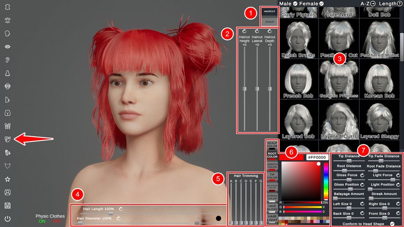Choose the French Bob haircut
404x227 pixels.
click(298, 79)
